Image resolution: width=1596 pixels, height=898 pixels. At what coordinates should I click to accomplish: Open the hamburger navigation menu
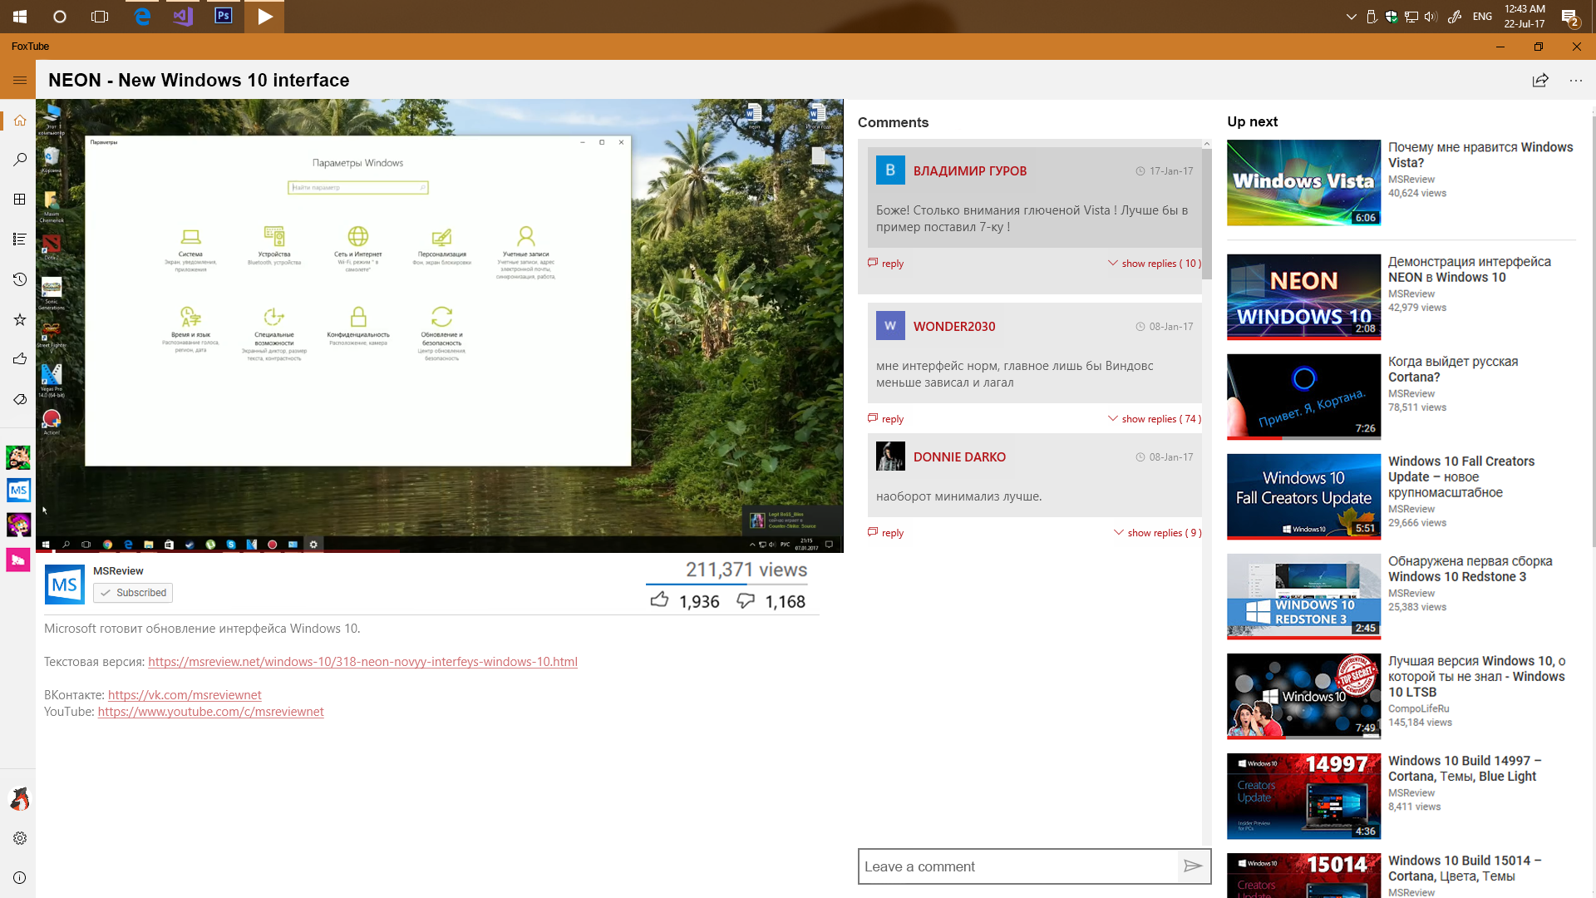(x=20, y=80)
